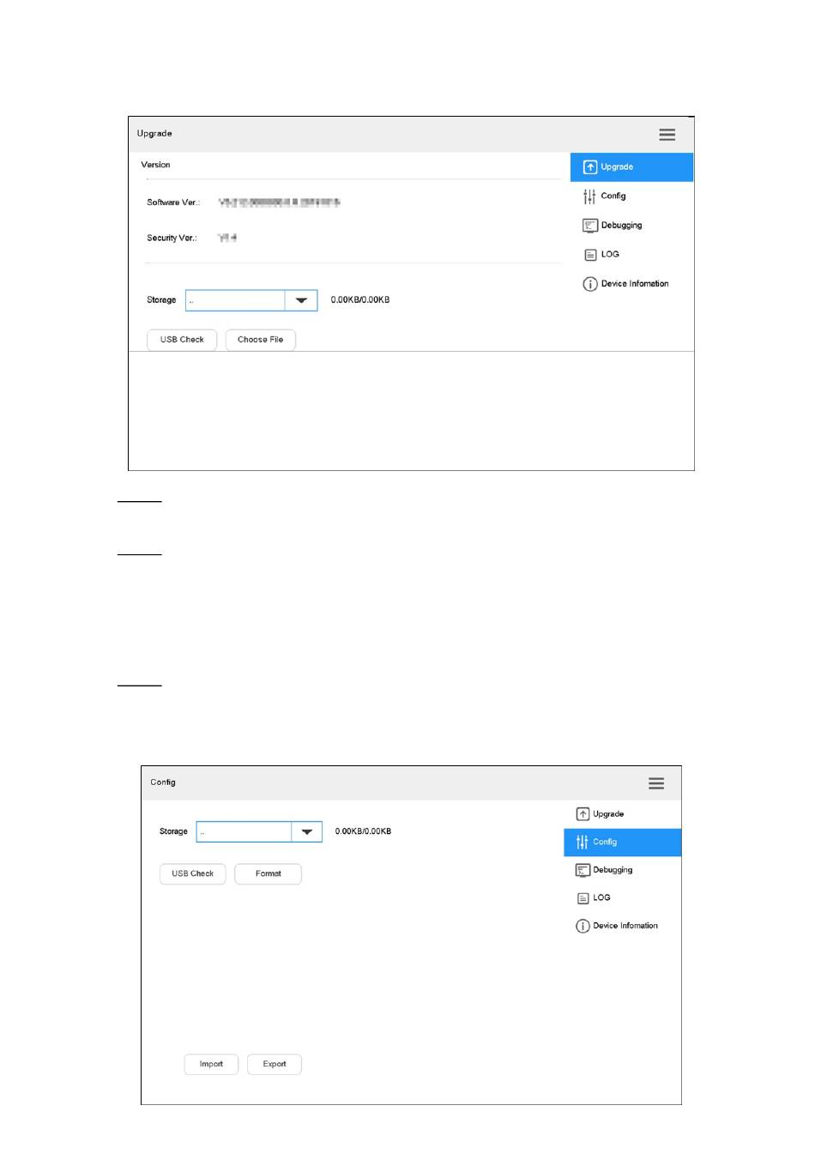
Task: Click USB Check button in Upgrade window
Action: coord(182,341)
